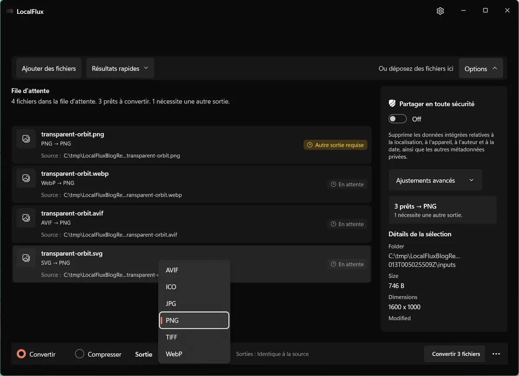Open the settings gear icon
Image resolution: width=519 pixels, height=376 pixels.
(440, 11)
